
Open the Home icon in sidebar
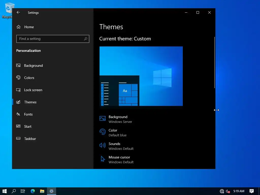pyautogui.click(x=19, y=27)
